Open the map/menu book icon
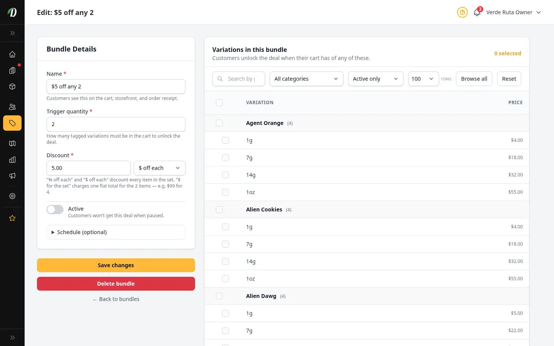This screenshot has height=346, width=554. click(x=12, y=143)
